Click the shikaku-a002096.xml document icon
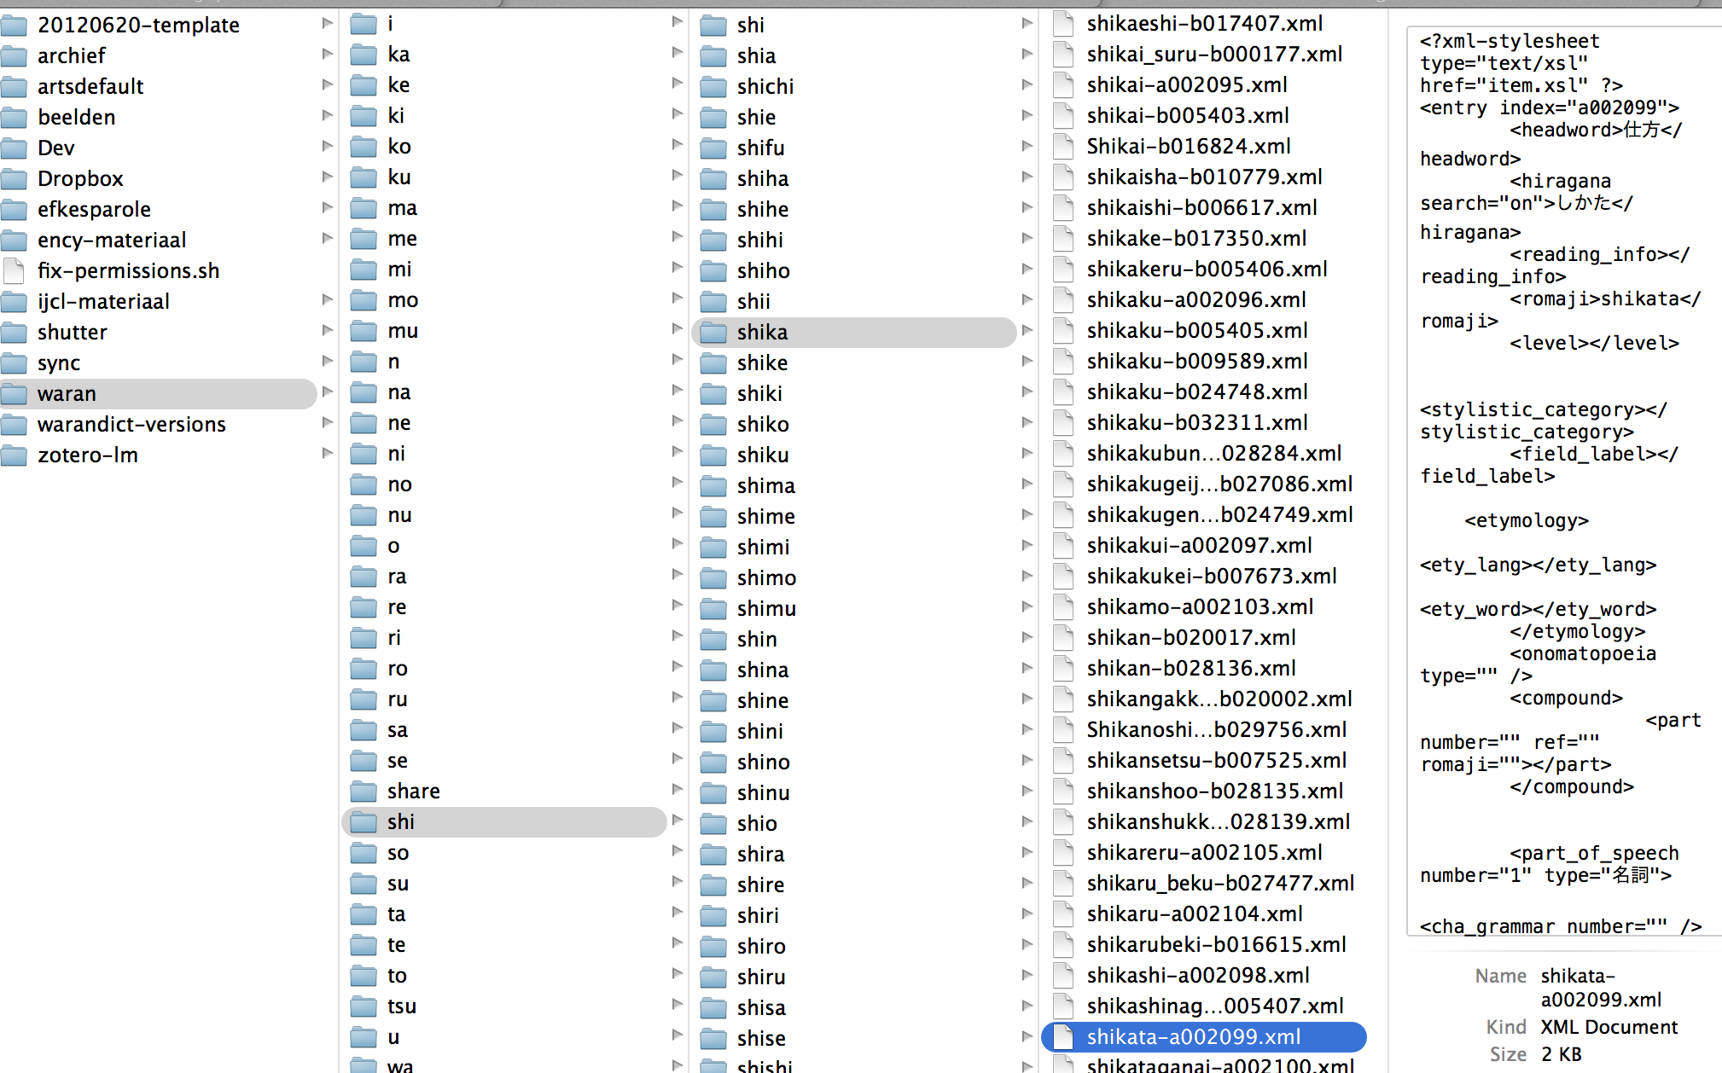Viewport: 1722px width, 1073px height. pos(1063,299)
